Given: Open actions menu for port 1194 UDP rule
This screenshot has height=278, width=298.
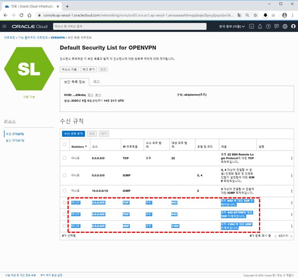Looking at the screenshot, I should (x=291, y=226).
